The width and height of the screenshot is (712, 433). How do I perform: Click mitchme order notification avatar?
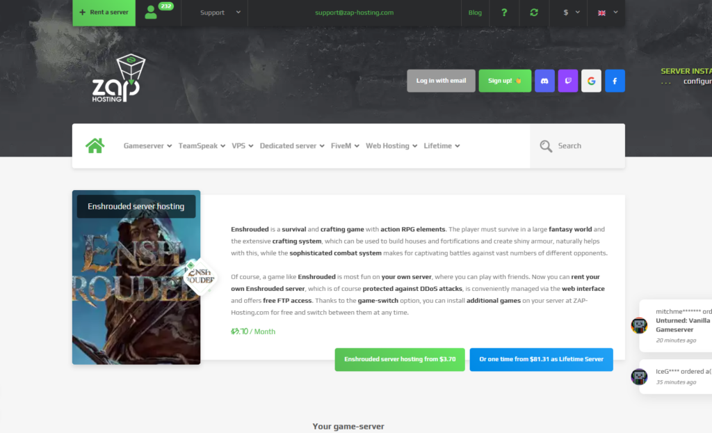[x=639, y=326]
